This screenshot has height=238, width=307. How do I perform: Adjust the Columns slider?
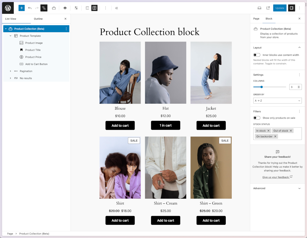pyautogui.click(x=261, y=87)
